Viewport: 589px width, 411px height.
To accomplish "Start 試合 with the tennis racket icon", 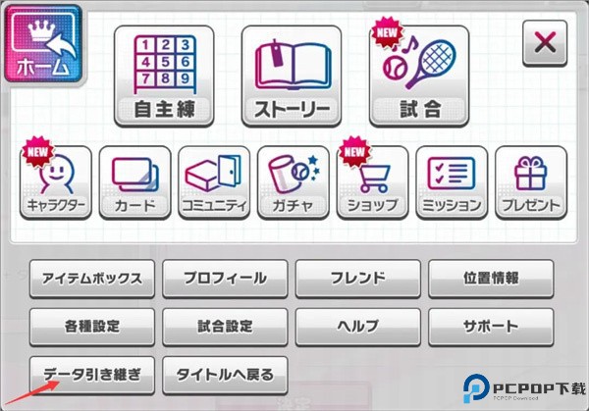I will click(x=419, y=77).
